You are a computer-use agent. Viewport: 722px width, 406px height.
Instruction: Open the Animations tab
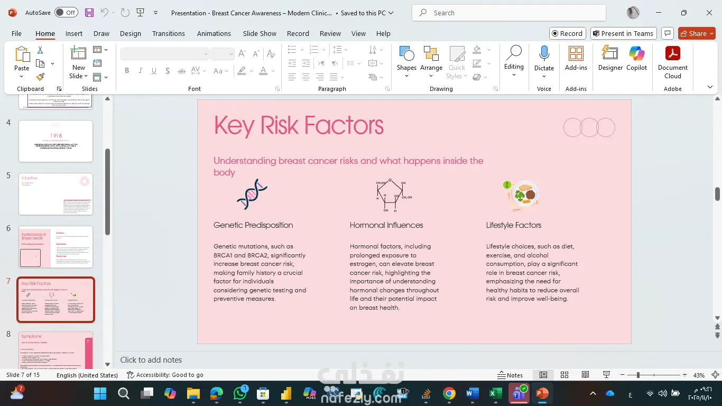[x=214, y=33]
